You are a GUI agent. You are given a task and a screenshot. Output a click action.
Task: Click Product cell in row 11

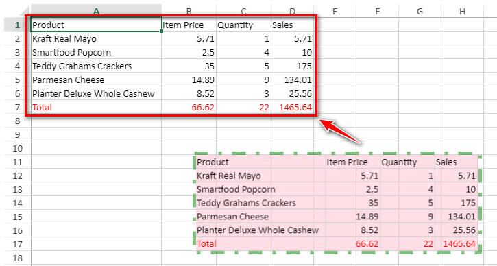[x=261, y=162]
